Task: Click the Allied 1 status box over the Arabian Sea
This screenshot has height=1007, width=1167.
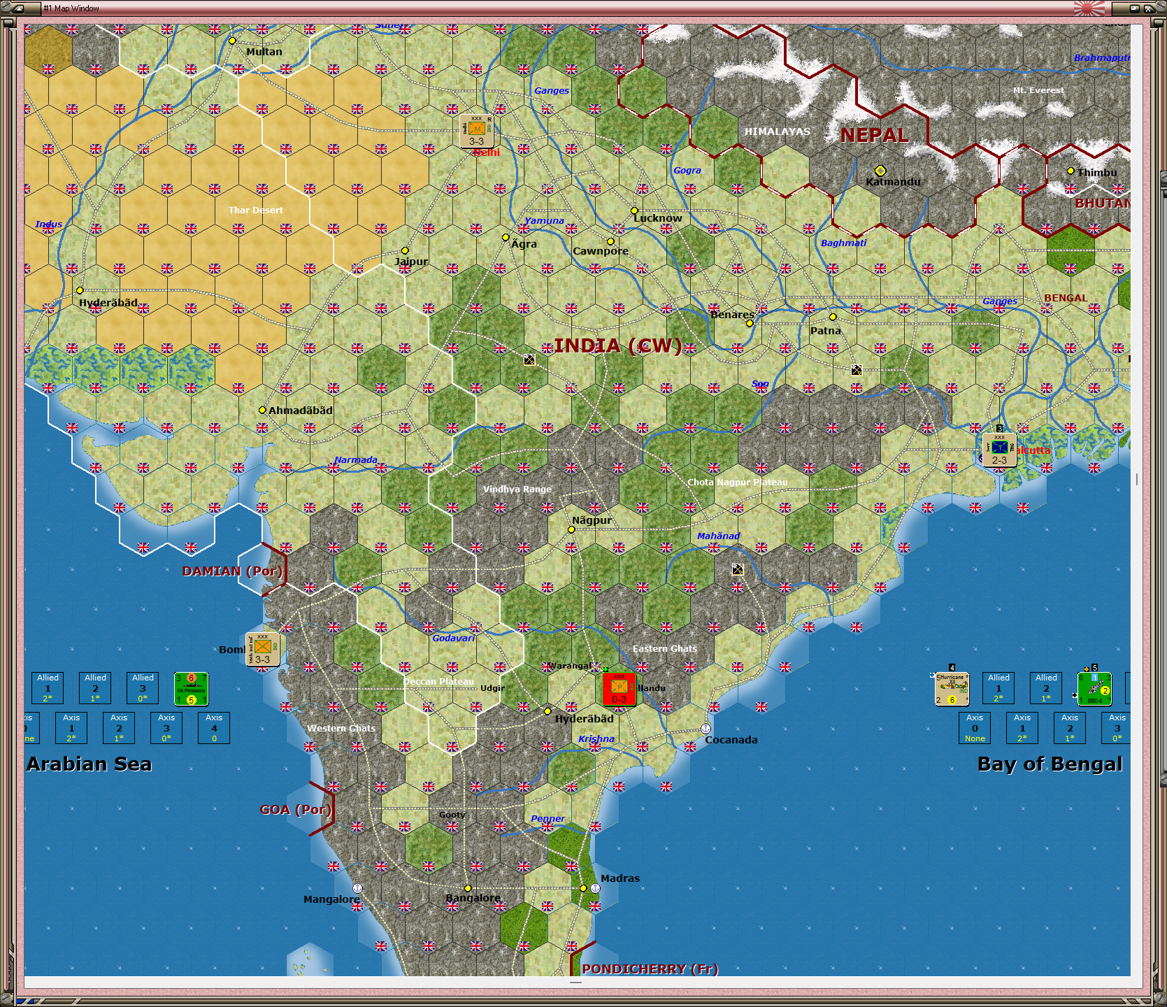Action: [47, 687]
